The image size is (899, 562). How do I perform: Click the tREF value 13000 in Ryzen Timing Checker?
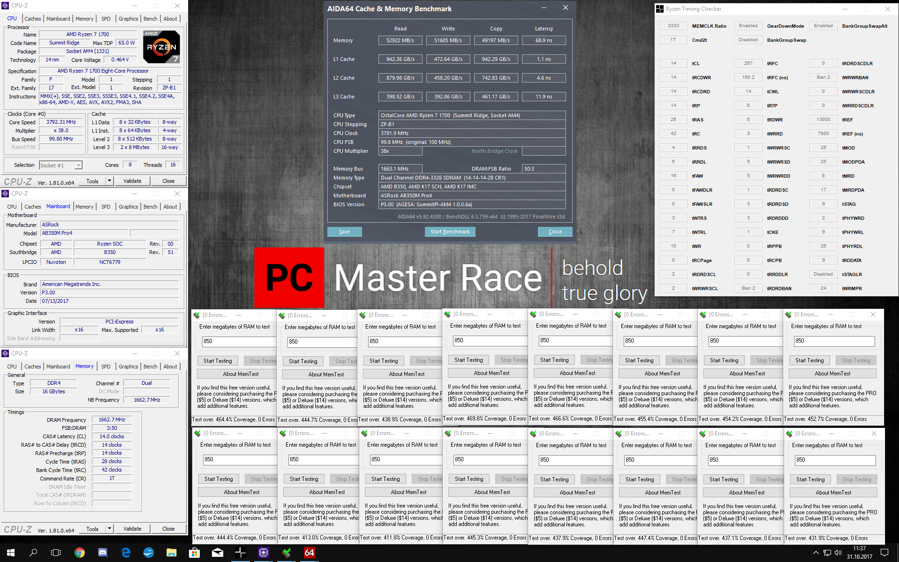[823, 120]
